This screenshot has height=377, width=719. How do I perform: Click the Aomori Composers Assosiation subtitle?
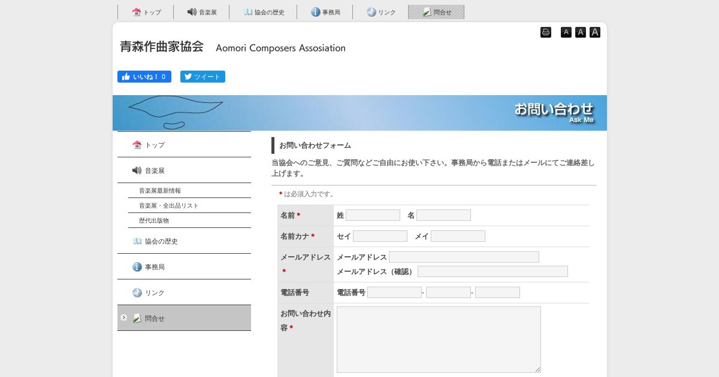click(280, 48)
